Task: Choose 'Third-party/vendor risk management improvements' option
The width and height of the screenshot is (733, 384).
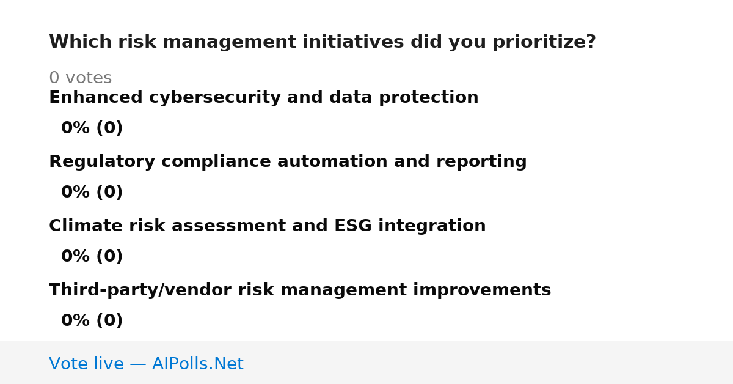Action: tap(300, 290)
